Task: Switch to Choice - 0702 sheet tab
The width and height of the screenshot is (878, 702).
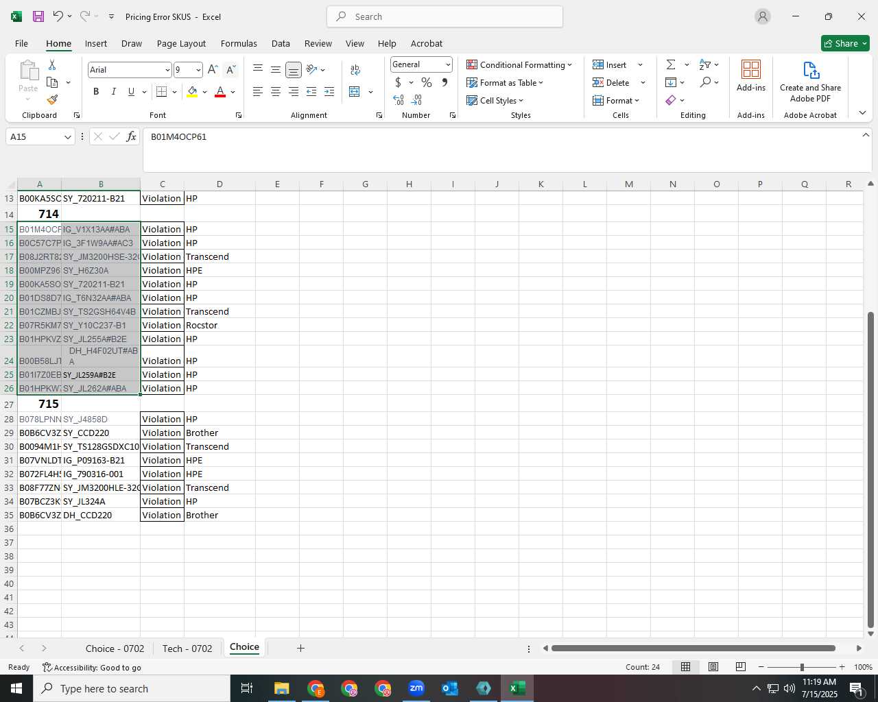Action: (115, 649)
